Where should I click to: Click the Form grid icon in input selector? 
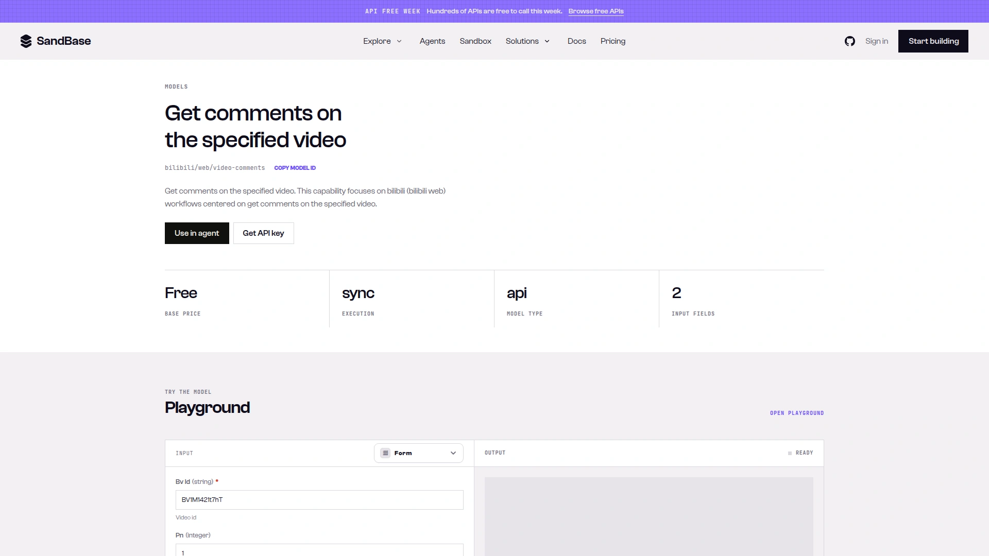[385, 453]
